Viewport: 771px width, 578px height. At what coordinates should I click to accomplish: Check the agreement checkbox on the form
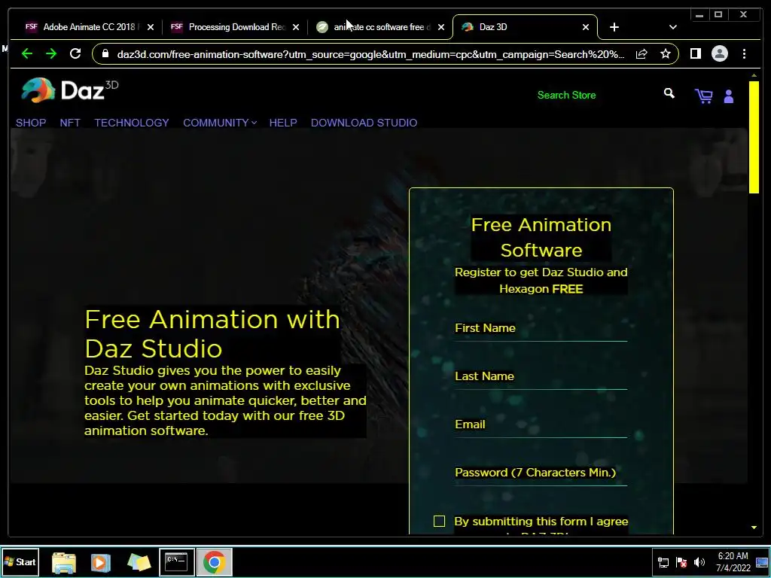(x=439, y=521)
